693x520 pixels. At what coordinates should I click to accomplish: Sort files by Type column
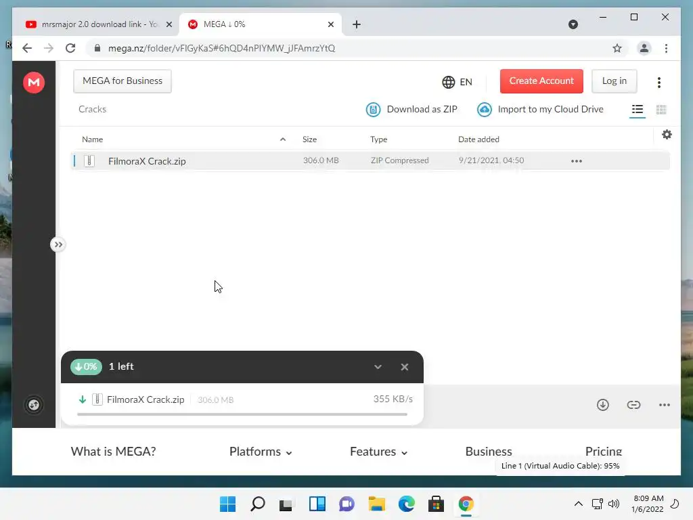point(378,139)
